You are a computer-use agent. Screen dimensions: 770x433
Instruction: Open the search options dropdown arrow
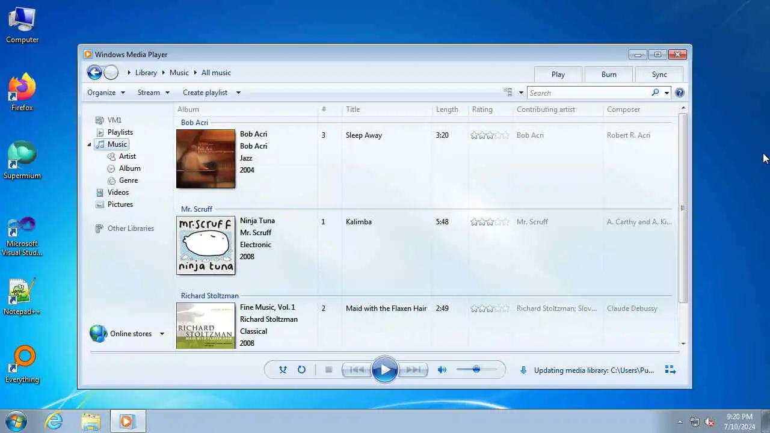click(x=667, y=93)
